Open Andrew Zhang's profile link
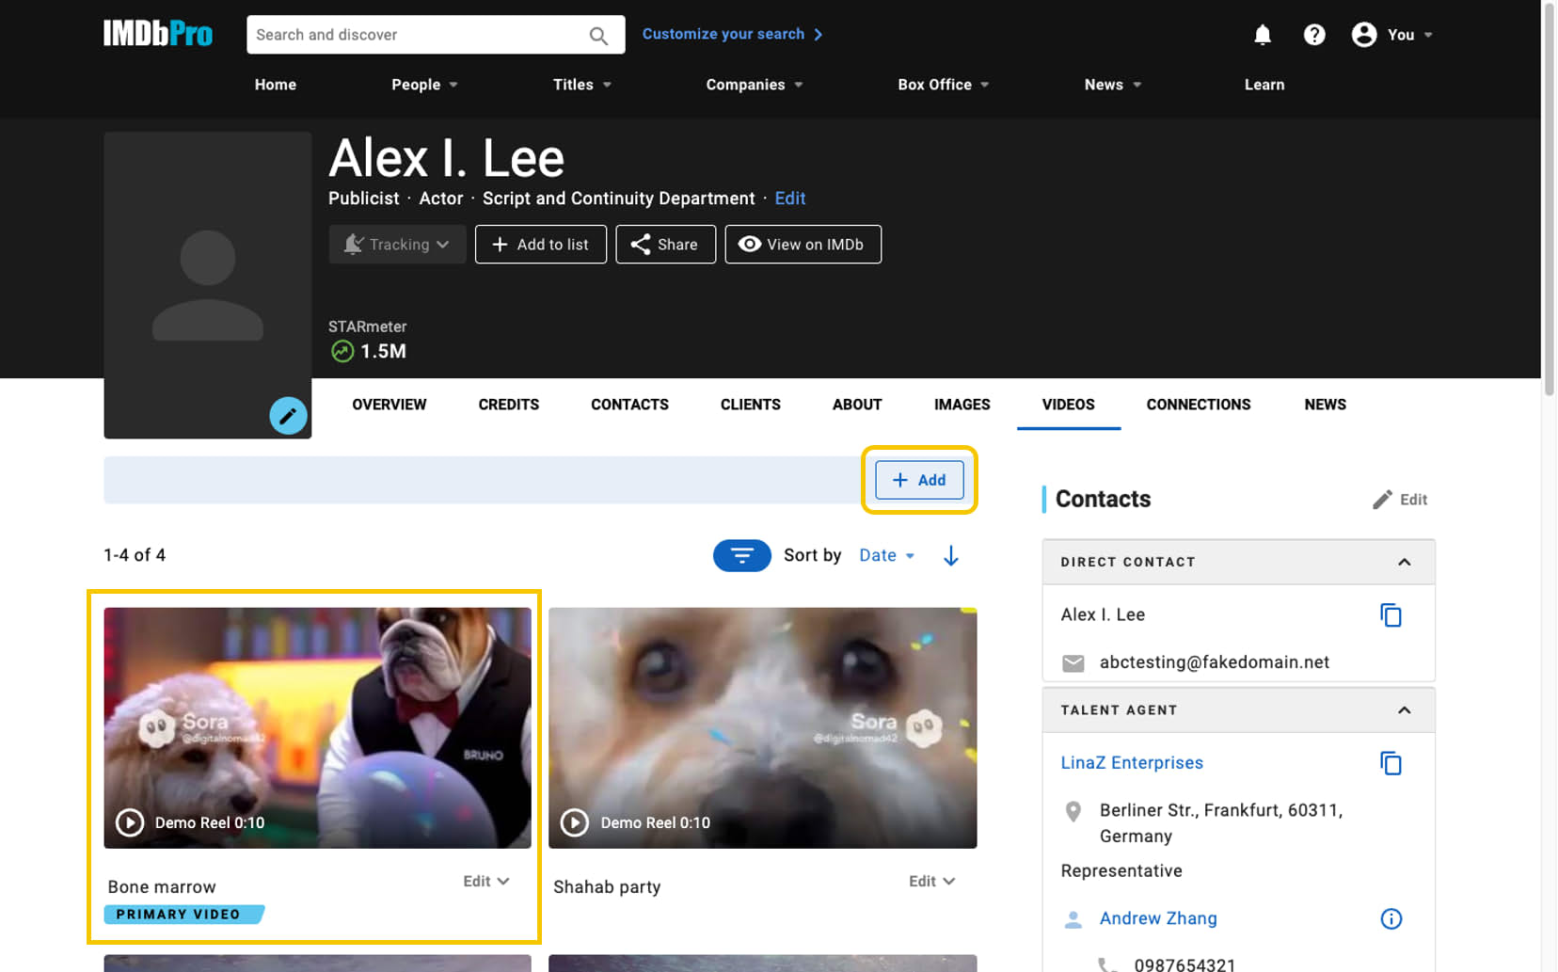 pyautogui.click(x=1158, y=918)
